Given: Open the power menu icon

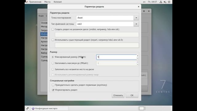Looking at the screenshot, I should 169,2.
